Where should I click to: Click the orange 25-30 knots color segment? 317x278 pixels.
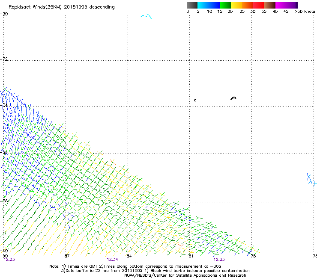[x=248, y=5]
